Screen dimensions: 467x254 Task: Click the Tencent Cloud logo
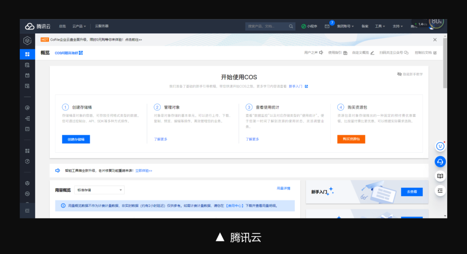(38, 26)
